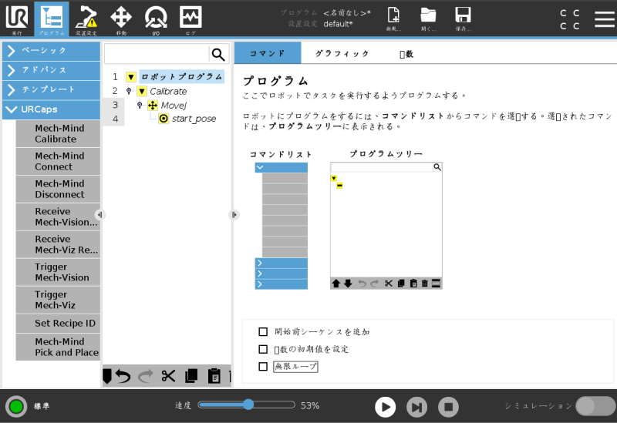Open the I/O tab icon
This screenshot has width=617, height=423.
156,18
